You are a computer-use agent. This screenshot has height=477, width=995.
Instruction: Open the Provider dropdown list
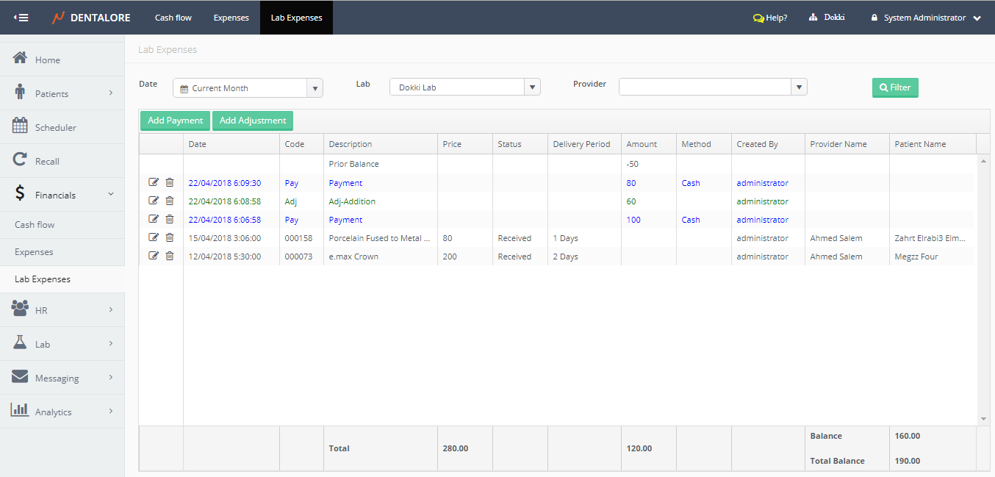point(799,87)
